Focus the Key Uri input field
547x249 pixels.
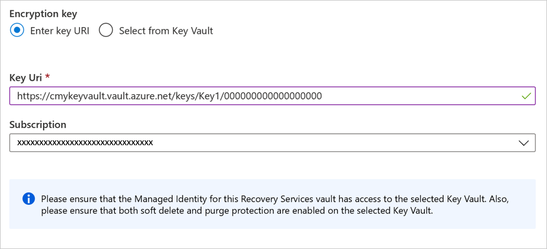272,96
